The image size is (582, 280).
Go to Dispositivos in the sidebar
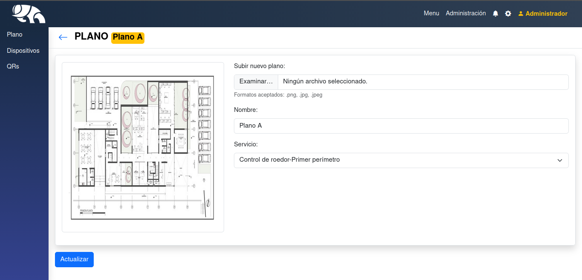point(23,51)
